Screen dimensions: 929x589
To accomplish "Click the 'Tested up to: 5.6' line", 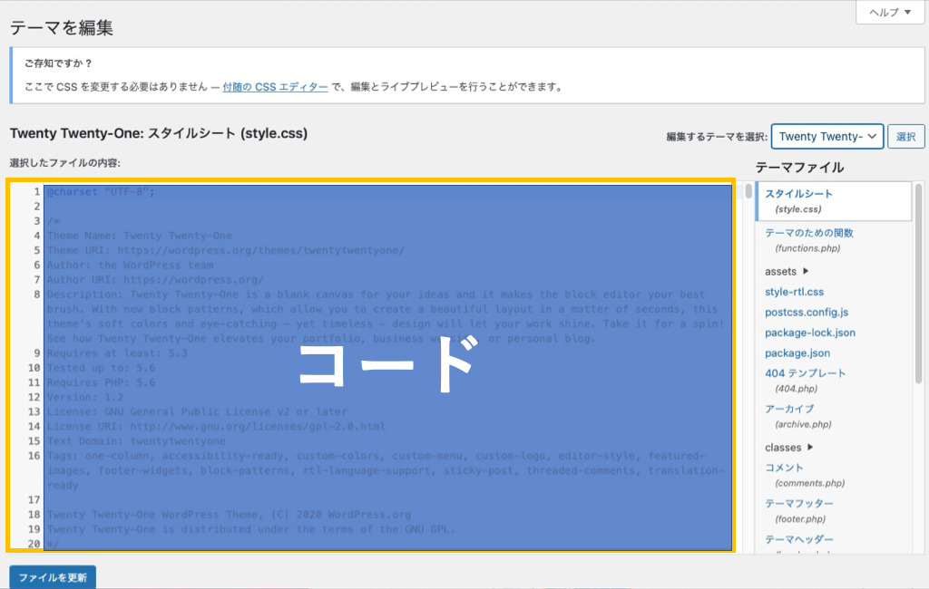I will 102,368.
